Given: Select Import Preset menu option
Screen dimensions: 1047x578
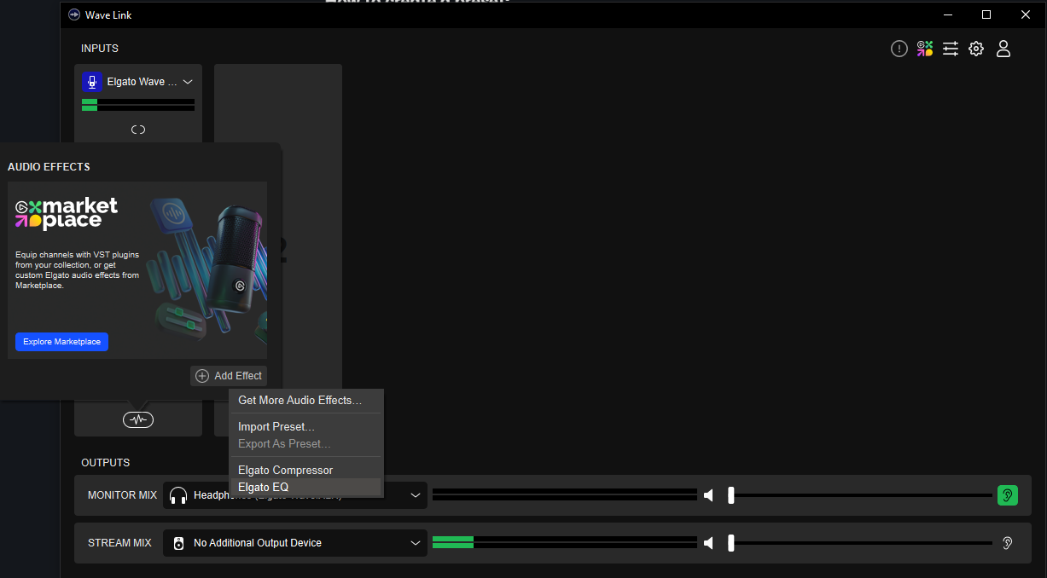Looking at the screenshot, I should [x=276, y=426].
